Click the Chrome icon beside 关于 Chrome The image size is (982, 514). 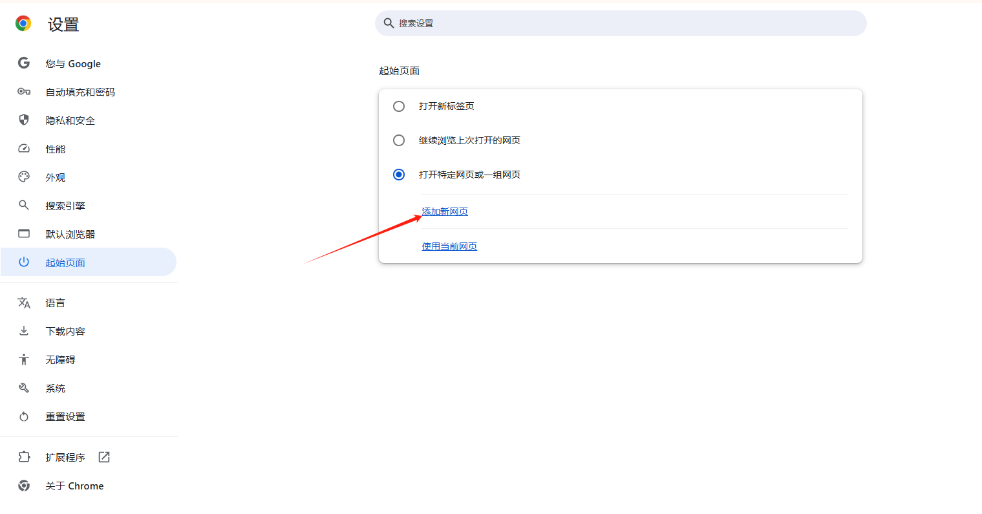[x=24, y=486]
